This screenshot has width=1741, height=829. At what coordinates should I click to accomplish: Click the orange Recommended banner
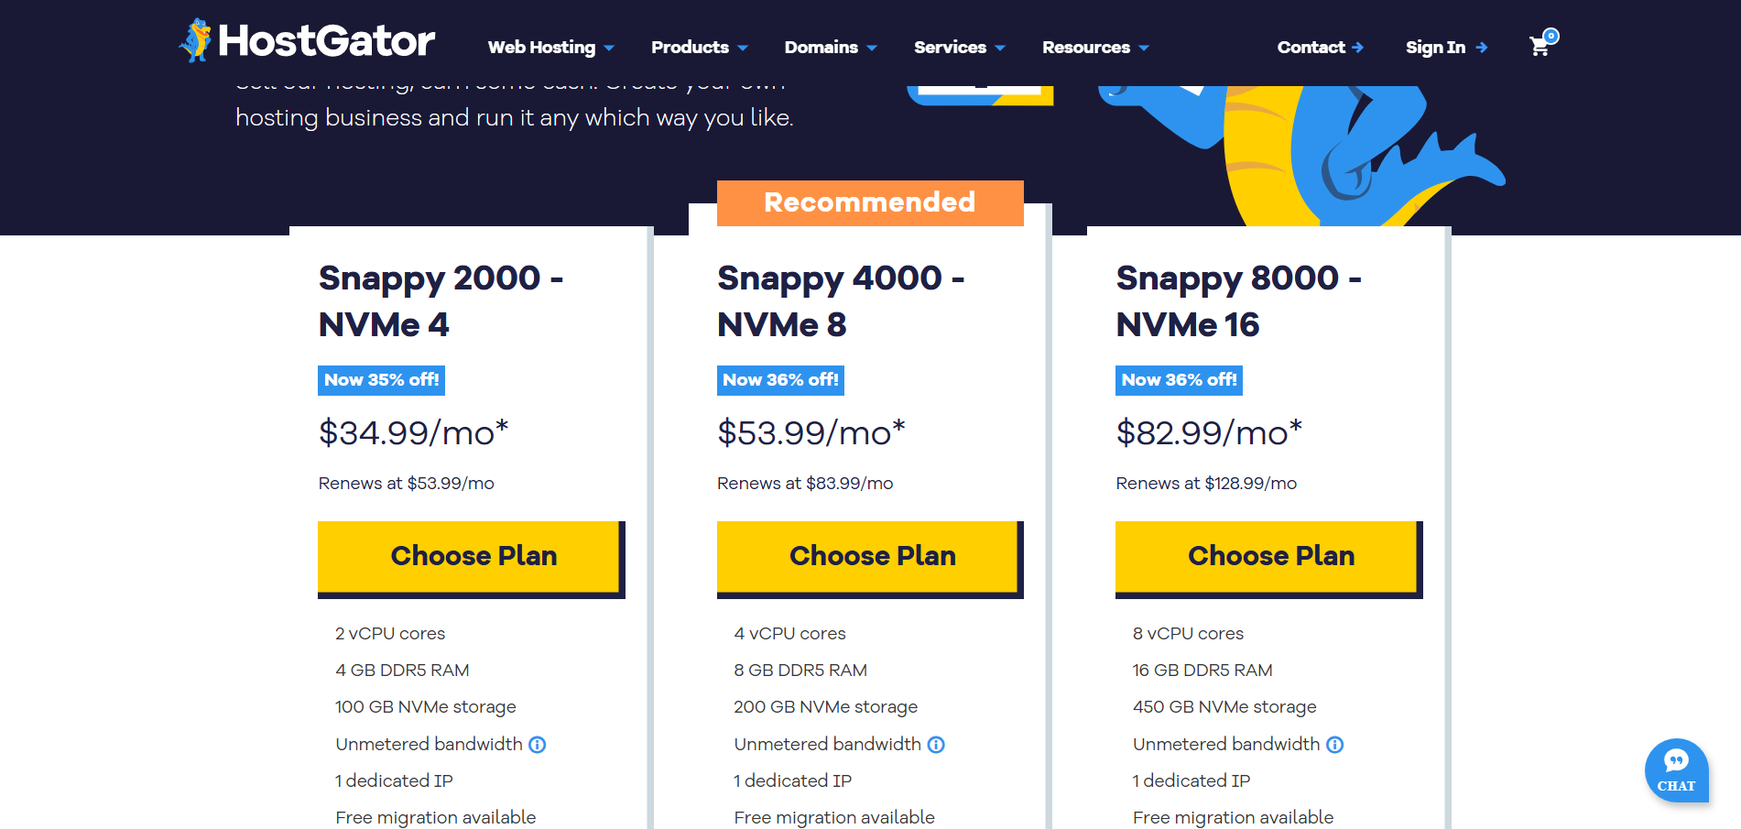pyautogui.click(x=870, y=202)
